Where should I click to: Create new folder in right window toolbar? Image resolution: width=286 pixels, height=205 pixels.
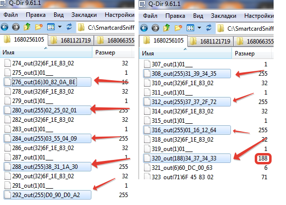(x=178, y=28)
